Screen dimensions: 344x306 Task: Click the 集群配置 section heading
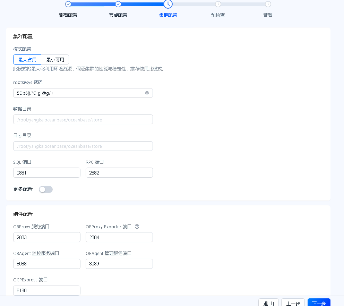23,36
